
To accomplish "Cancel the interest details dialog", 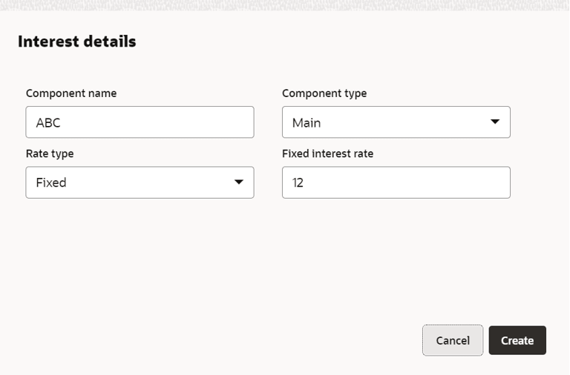I will (x=453, y=340).
